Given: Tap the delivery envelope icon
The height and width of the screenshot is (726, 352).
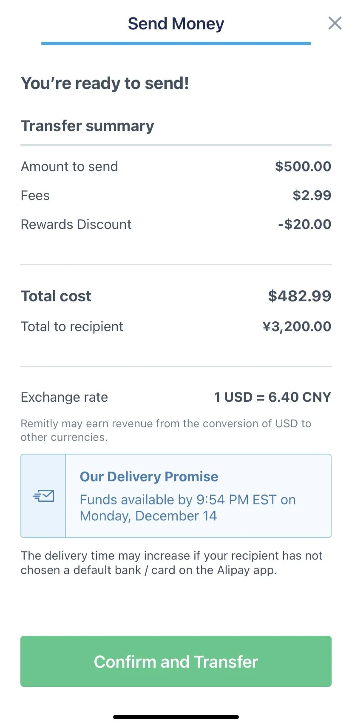Looking at the screenshot, I should (43, 496).
